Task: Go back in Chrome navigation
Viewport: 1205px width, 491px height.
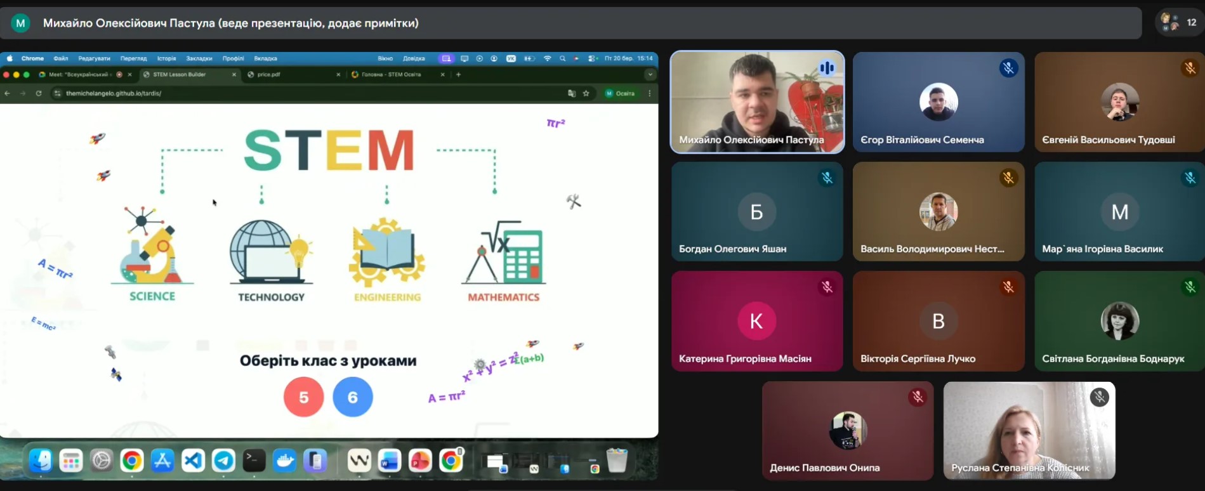Action: click(8, 93)
